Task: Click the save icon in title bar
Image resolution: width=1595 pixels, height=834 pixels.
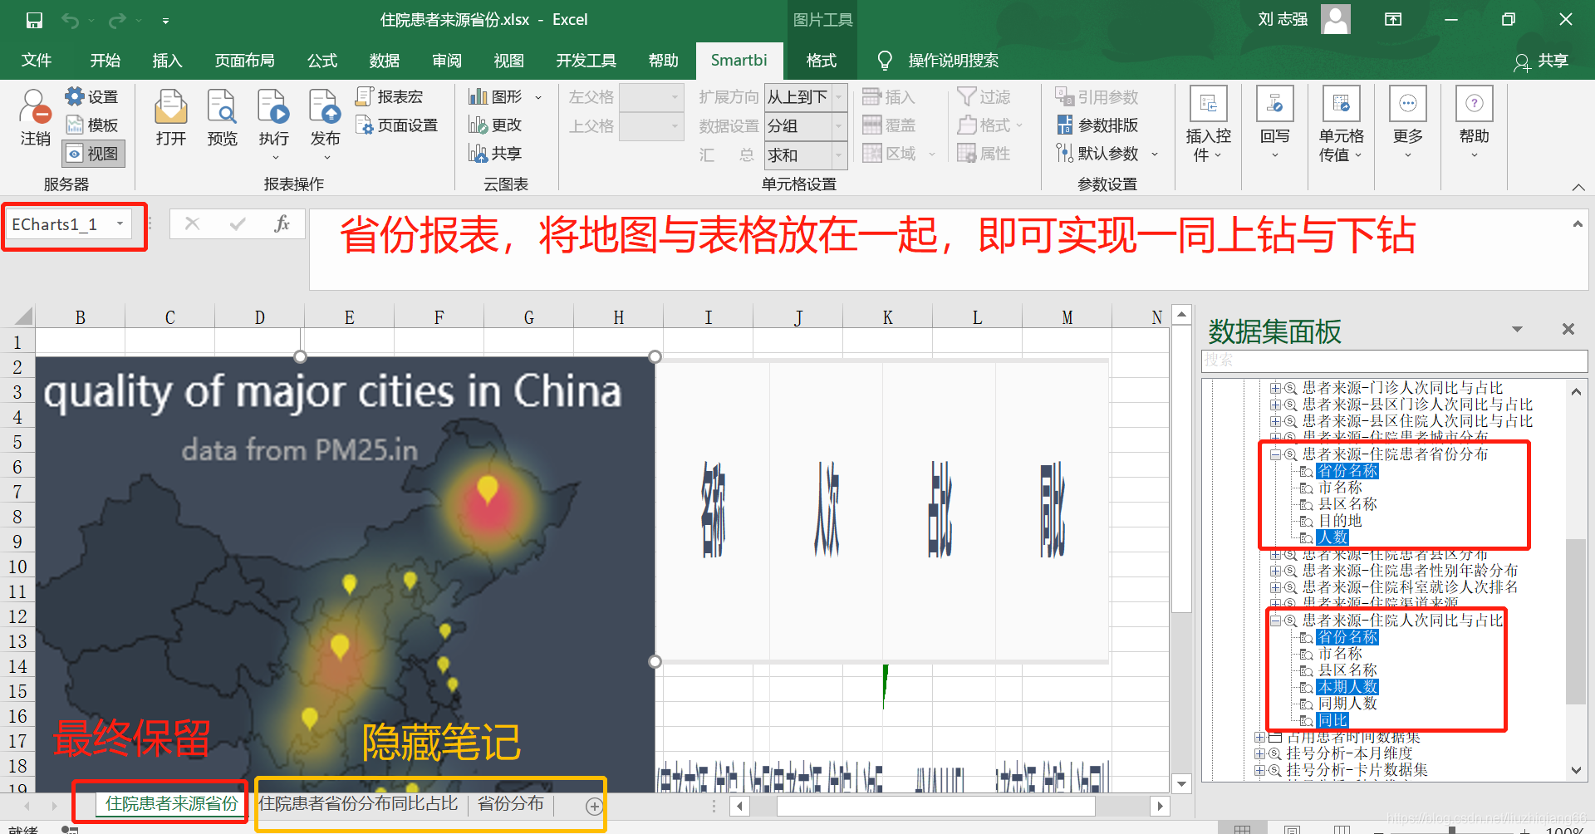Action: [x=34, y=20]
